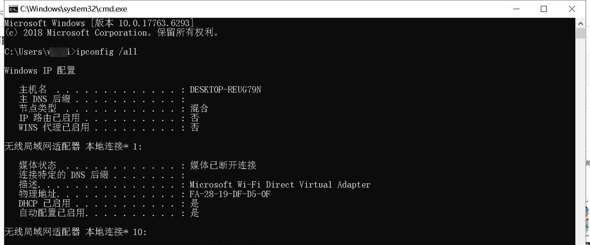This screenshot has width=590, height=245.
Task: Click the DHCP 已启用 value 是
Action: pos(195,203)
